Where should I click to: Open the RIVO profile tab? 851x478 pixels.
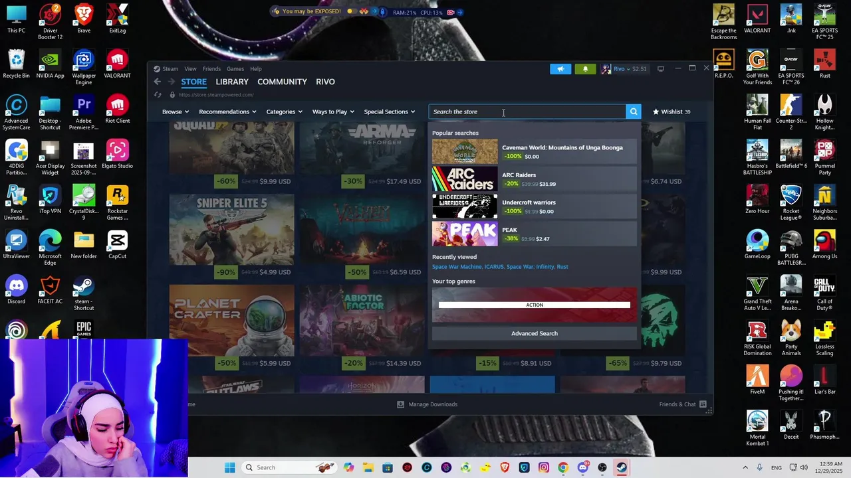(325, 82)
